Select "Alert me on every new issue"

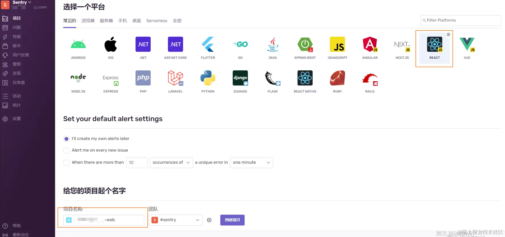point(66,150)
